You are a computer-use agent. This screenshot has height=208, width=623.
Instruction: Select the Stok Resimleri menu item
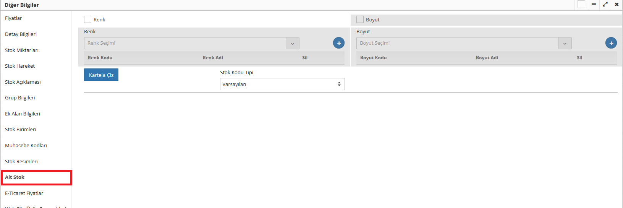point(21,162)
